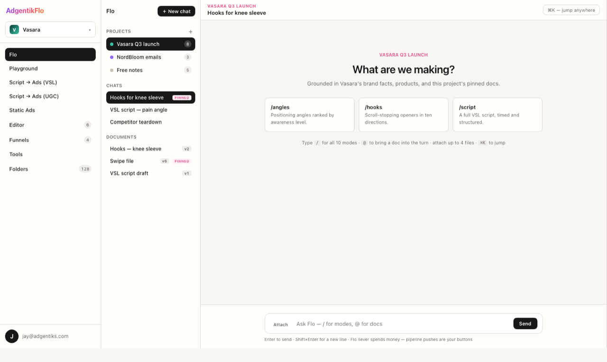Click the Attach button

point(281,325)
